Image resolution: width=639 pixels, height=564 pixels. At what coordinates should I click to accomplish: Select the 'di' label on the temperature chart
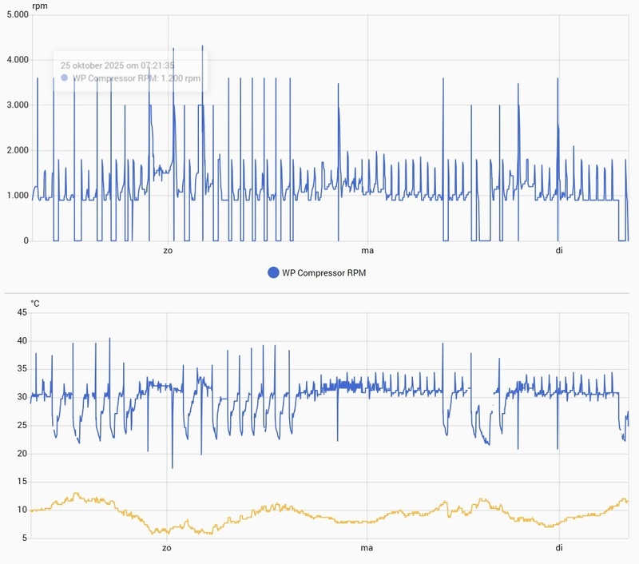(x=559, y=548)
